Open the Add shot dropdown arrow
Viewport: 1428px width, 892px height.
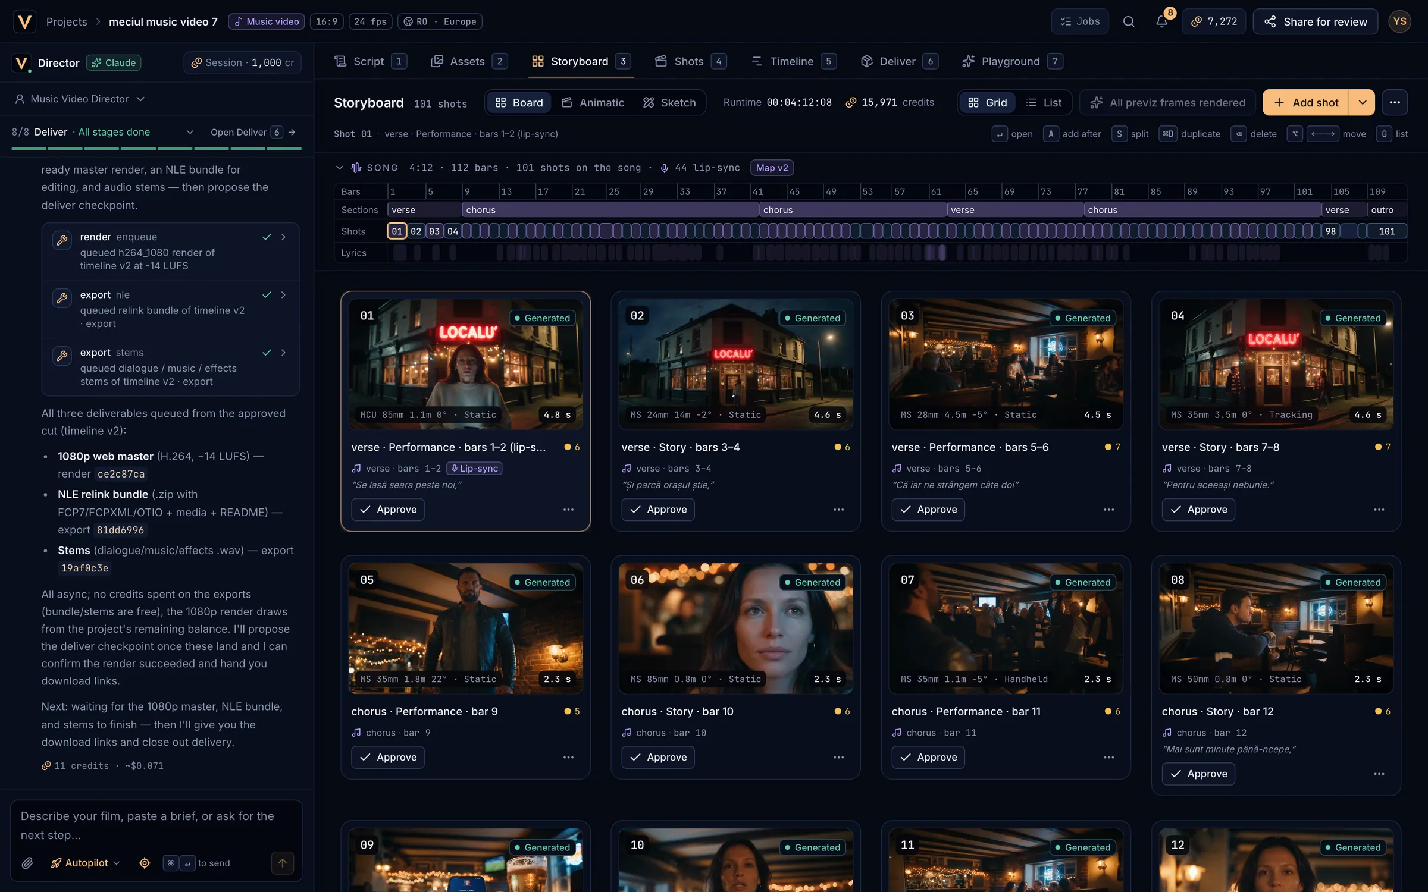[x=1363, y=102]
